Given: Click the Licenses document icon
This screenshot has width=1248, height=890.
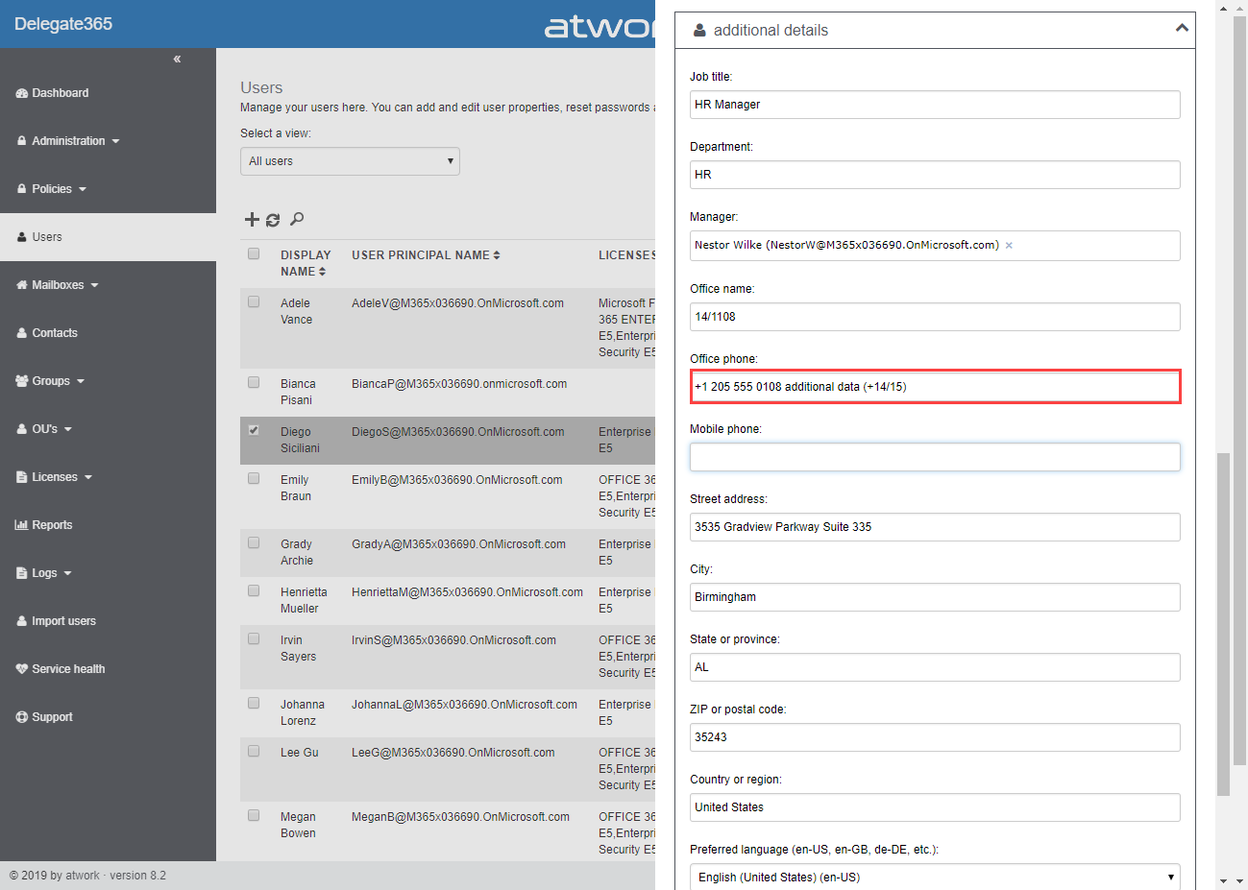Looking at the screenshot, I should click(22, 477).
